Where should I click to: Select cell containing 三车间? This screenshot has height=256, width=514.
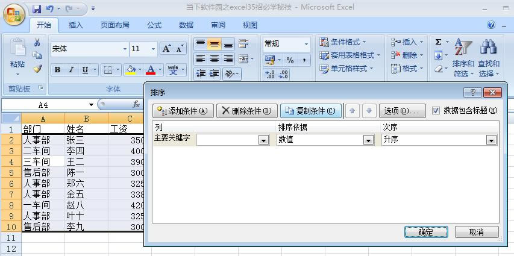(43, 161)
